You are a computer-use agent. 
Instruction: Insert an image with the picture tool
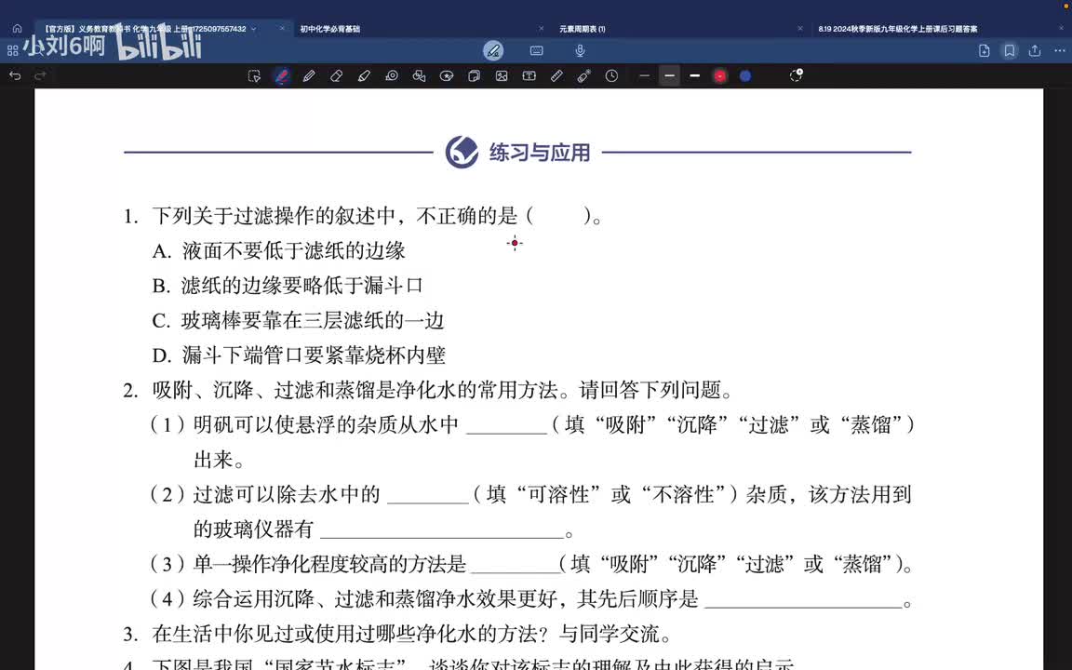(502, 76)
